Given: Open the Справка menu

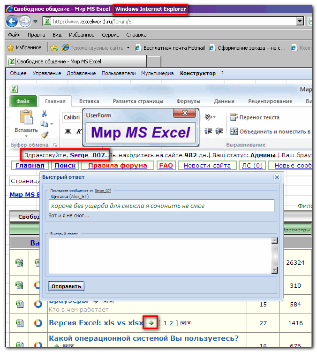Looking at the screenshot, I should [x=136, y=35].
